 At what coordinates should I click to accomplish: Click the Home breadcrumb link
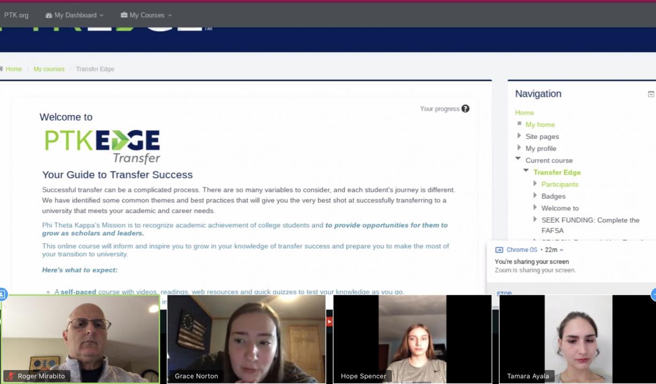(x=14, y=69)
